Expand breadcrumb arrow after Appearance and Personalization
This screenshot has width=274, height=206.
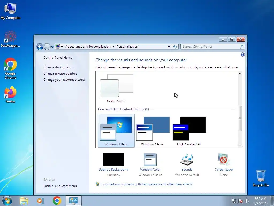113,47
